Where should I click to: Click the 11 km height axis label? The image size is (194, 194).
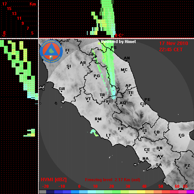click(19, 18)
